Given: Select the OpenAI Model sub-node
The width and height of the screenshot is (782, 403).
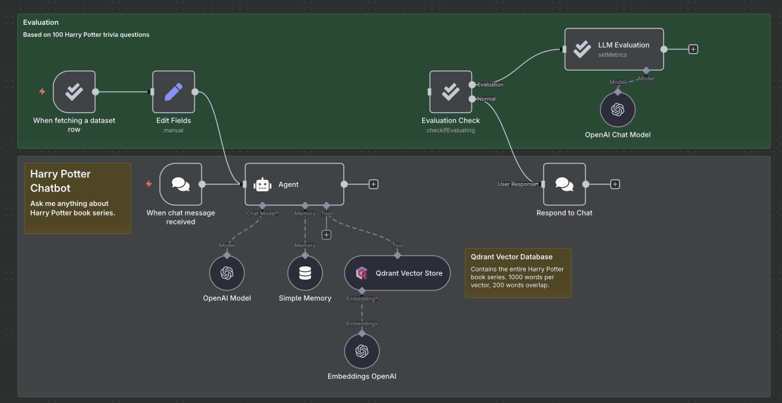Looking at the screenshot, I should point(227,273).
